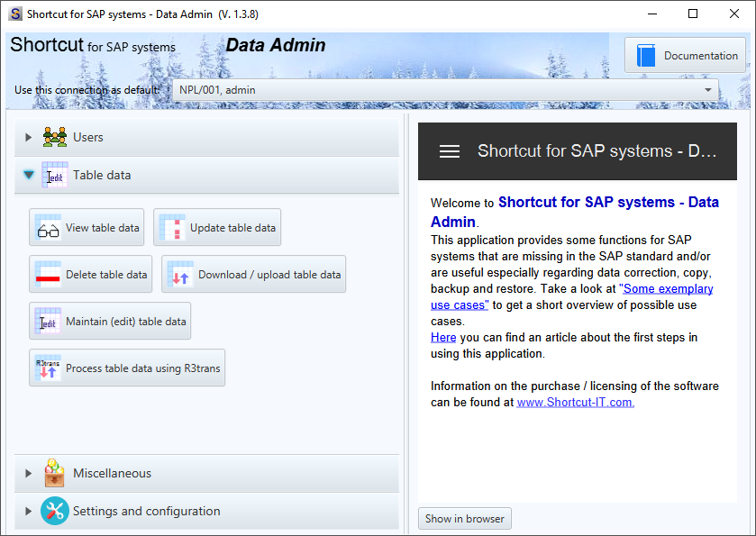Open the "Some exemplary use cases" link

click(x=665, y=289)
